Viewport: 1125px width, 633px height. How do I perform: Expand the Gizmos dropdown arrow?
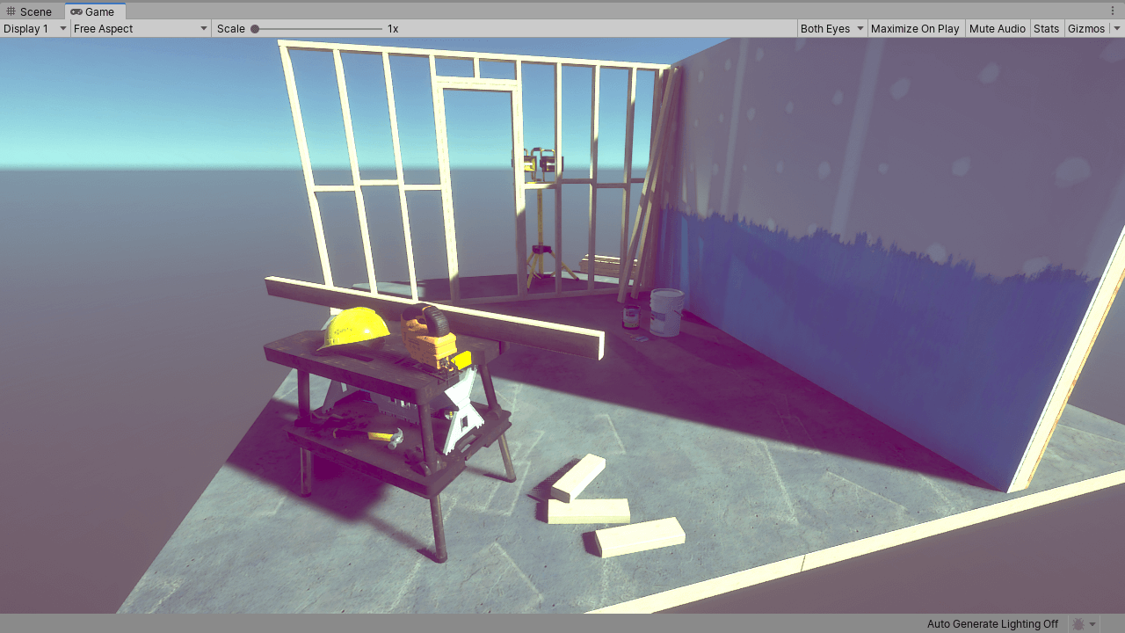pyautogui.click(x=1117, y=28)
